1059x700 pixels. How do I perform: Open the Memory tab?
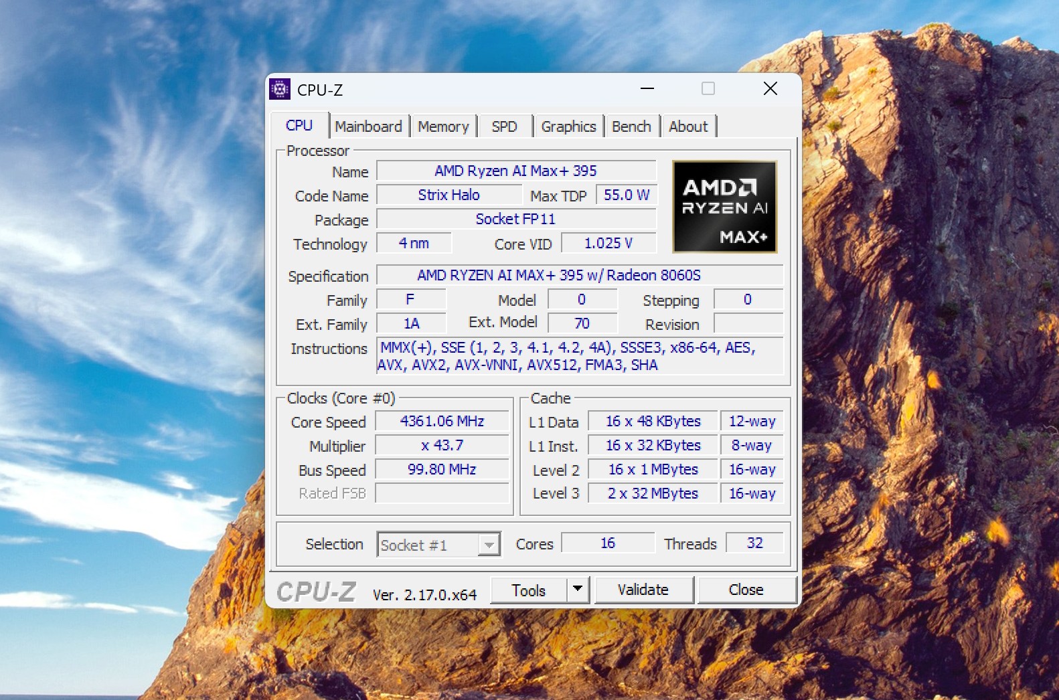(x=443, y=126)
